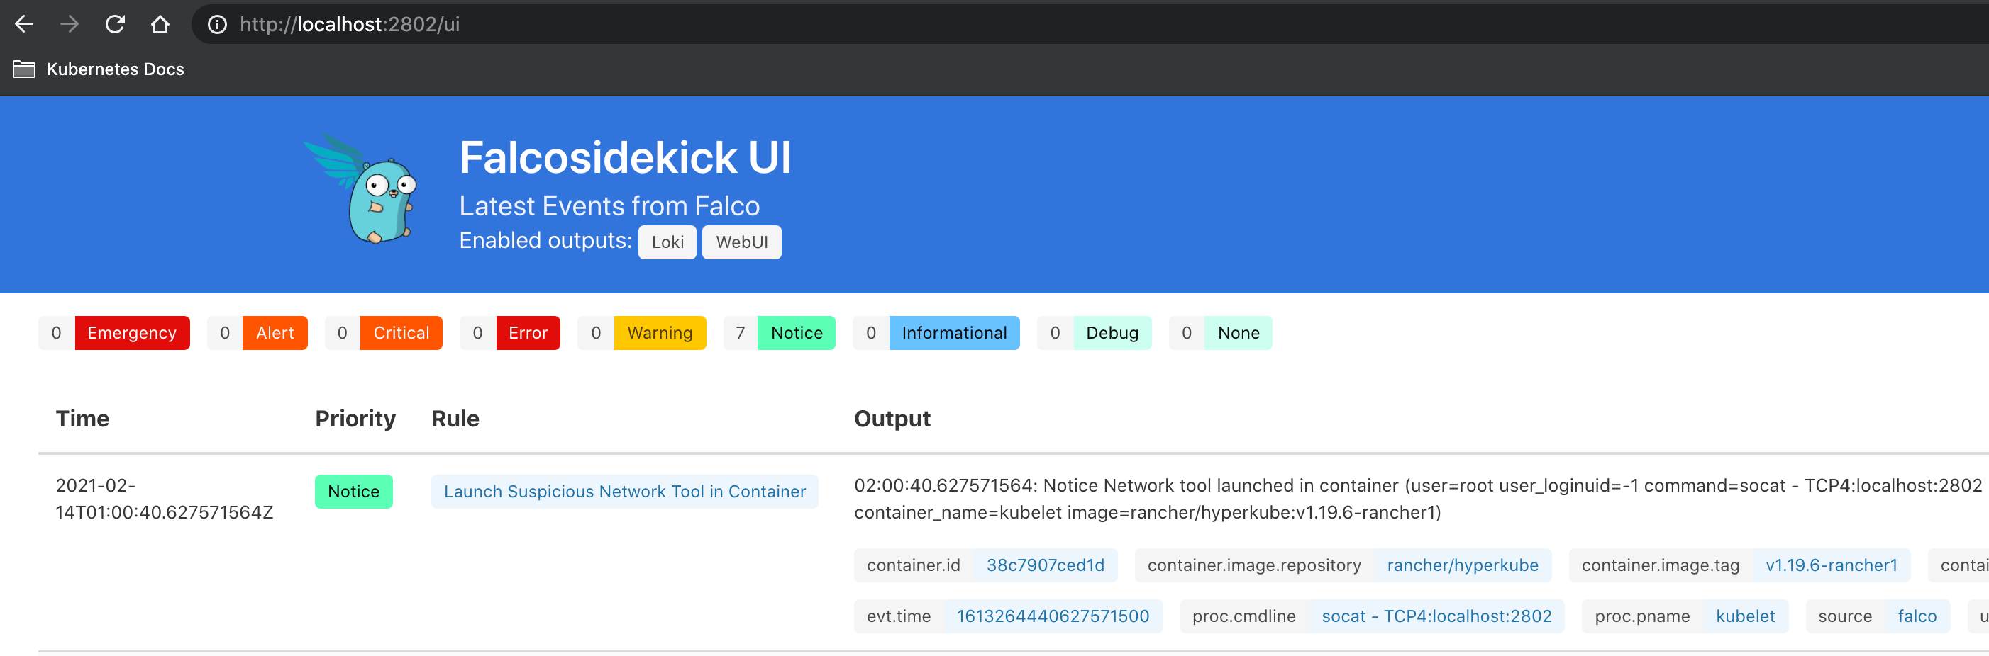Click the browser reload icon
1989x656 pixels.
114,24
